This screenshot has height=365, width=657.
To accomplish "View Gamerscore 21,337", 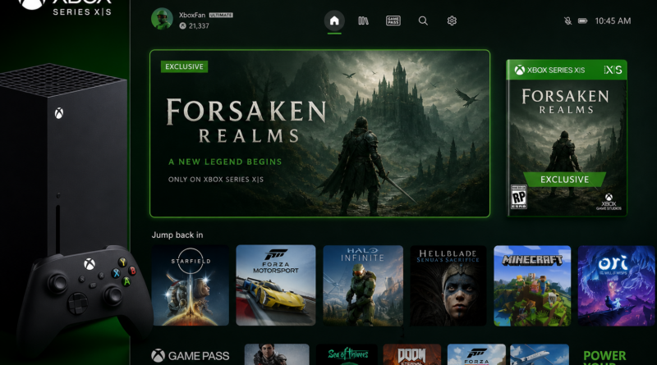I will tap(195, 26).
